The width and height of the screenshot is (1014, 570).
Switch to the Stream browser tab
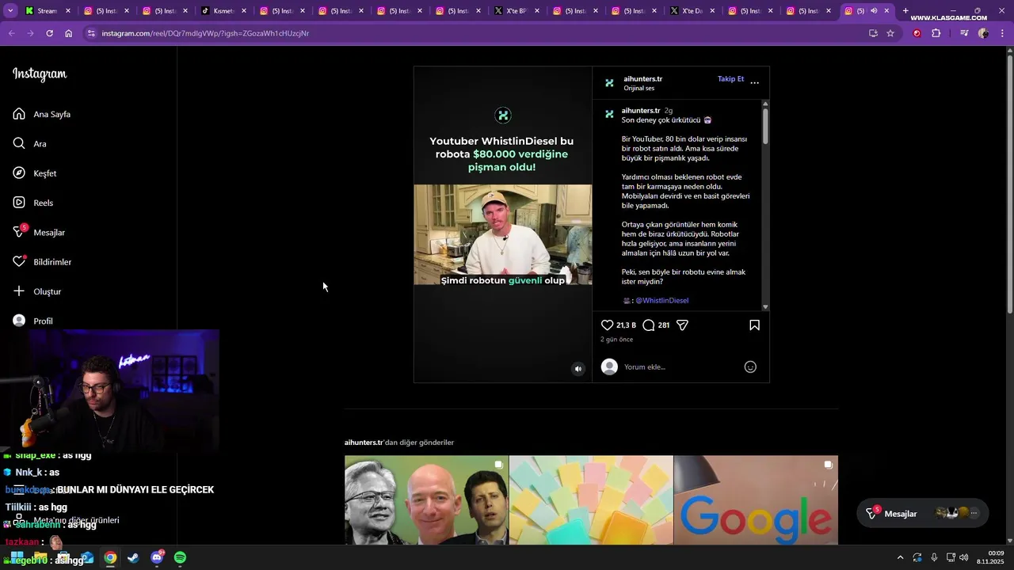point(48,11)
